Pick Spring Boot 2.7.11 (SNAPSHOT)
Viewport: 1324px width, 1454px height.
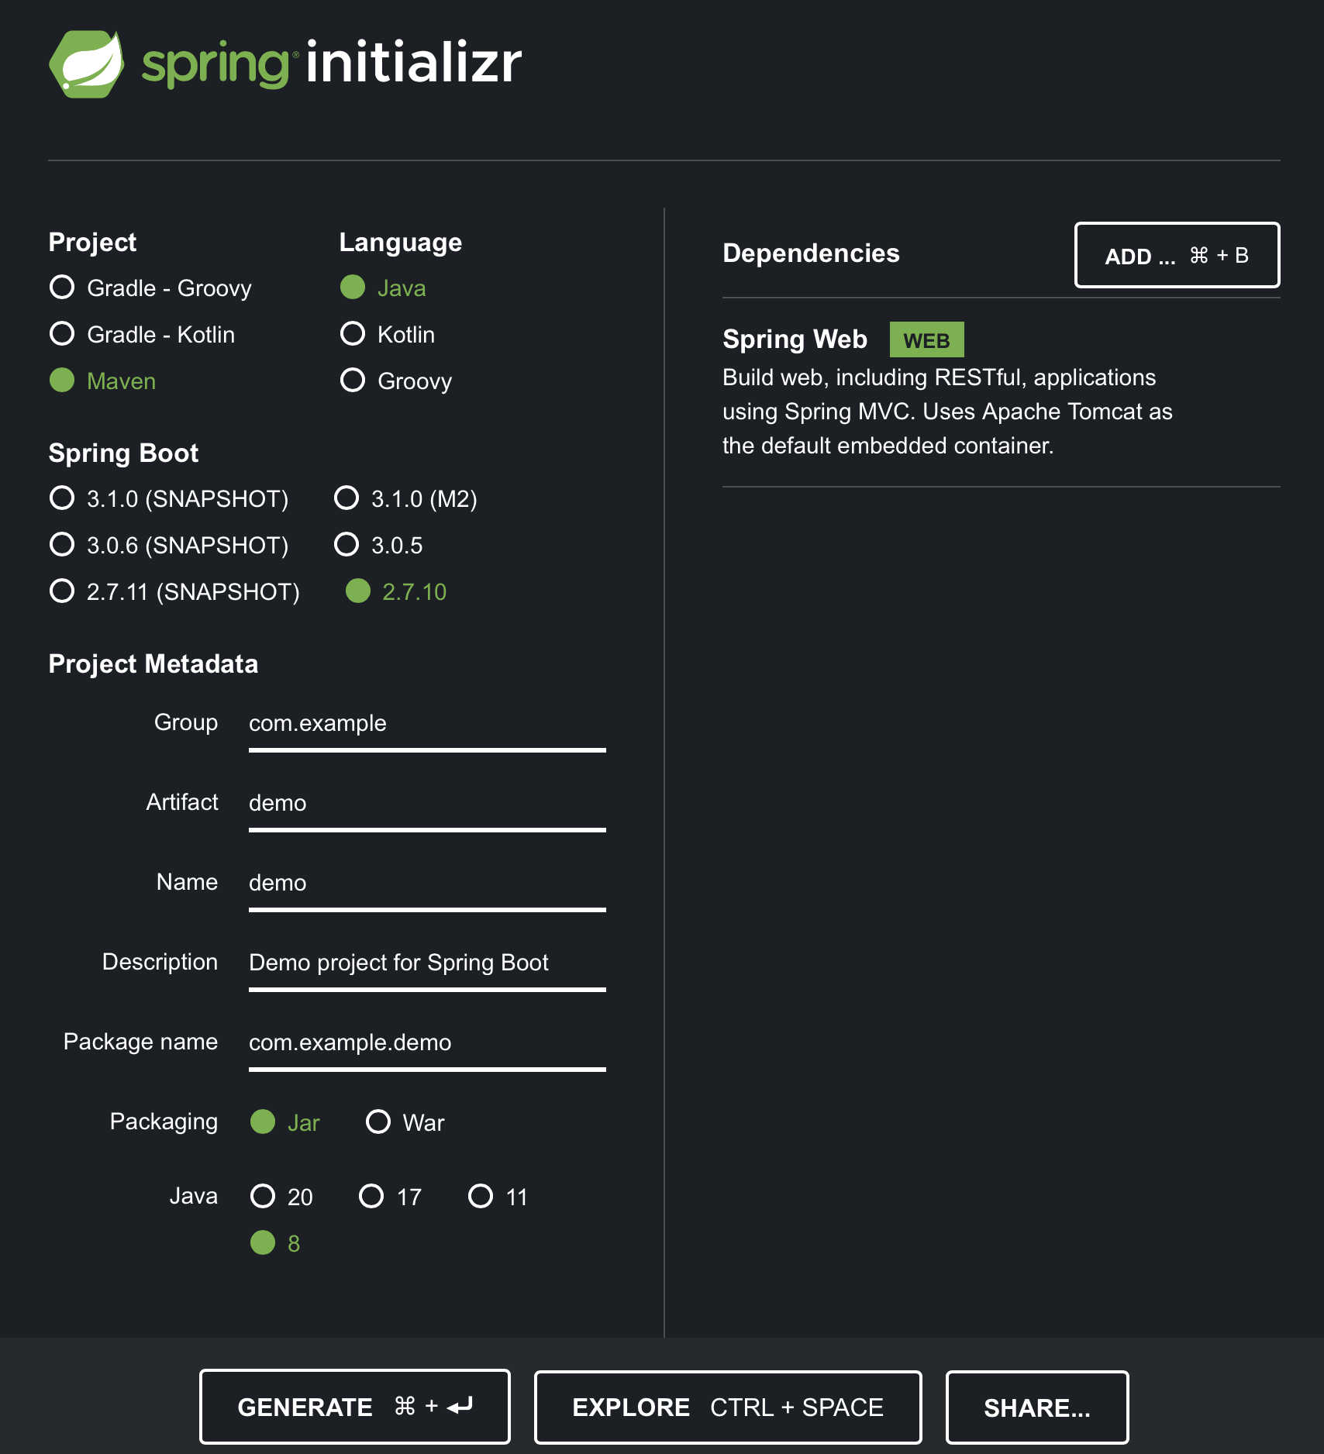click(174, 591)
